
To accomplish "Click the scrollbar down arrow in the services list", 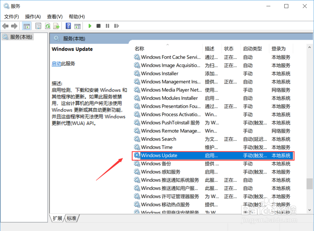I will click(309, 210).
